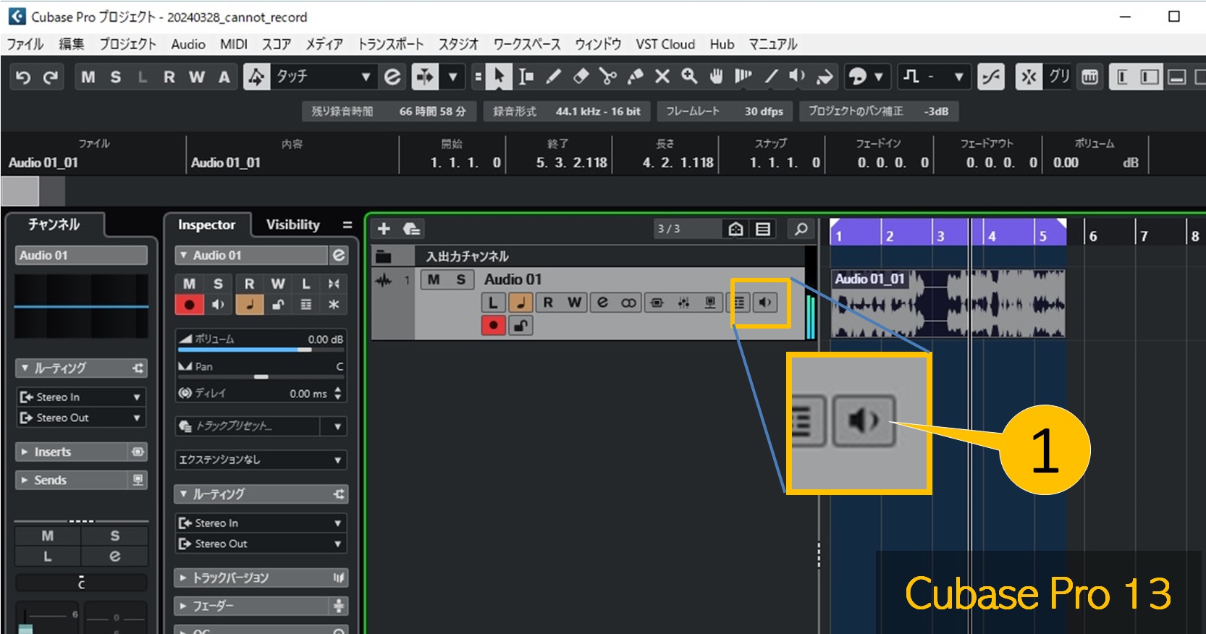Toggle Monitor speaker on the Audio 01 track

[x=764, y=303]
